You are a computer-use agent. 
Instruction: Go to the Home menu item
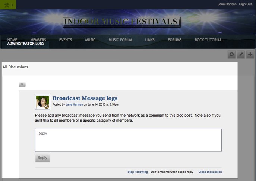[x=12, y=40]
